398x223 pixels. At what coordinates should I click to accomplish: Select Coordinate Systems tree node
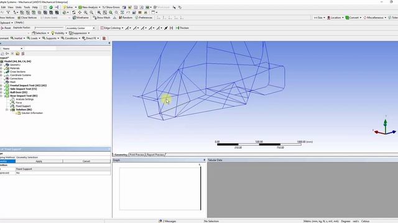[21, 75]
